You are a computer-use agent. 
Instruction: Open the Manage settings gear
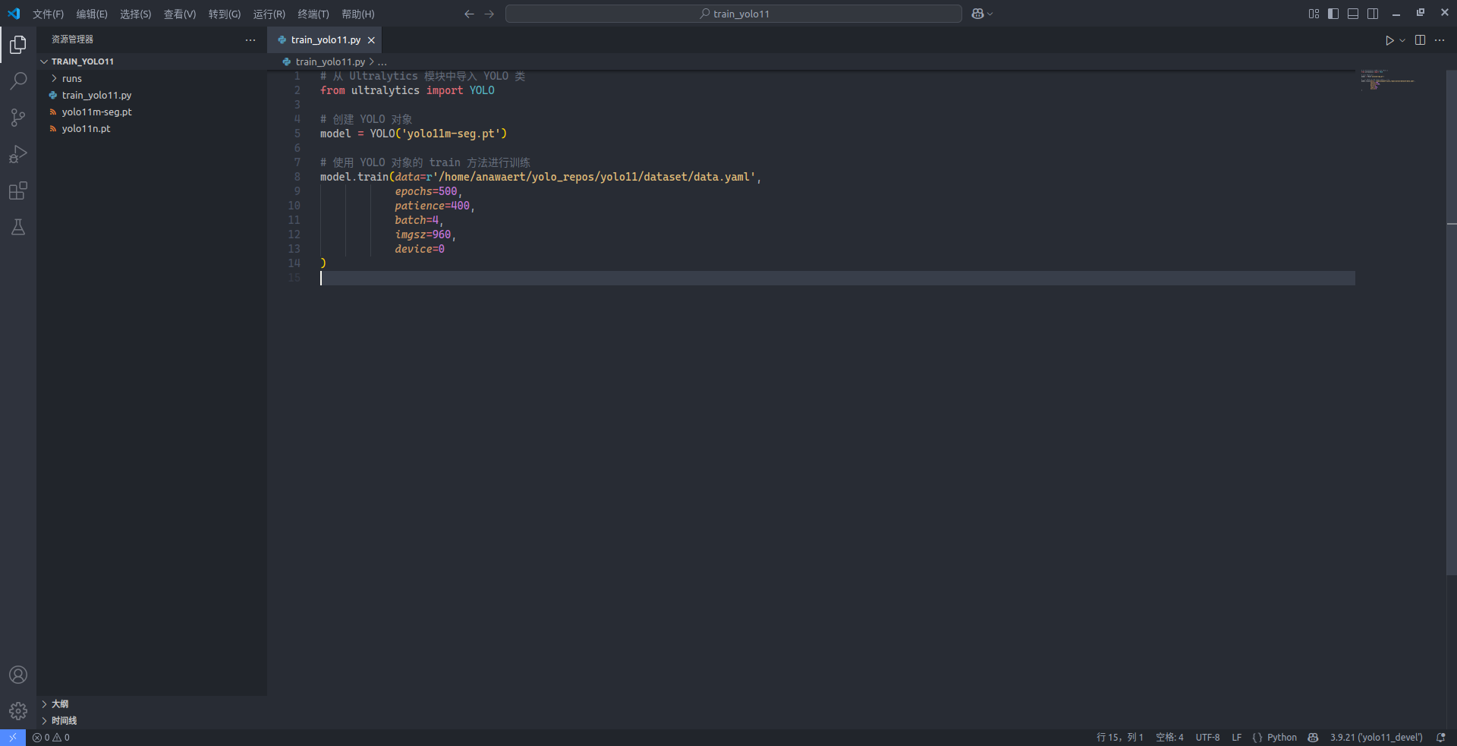[x=18, y=711]
